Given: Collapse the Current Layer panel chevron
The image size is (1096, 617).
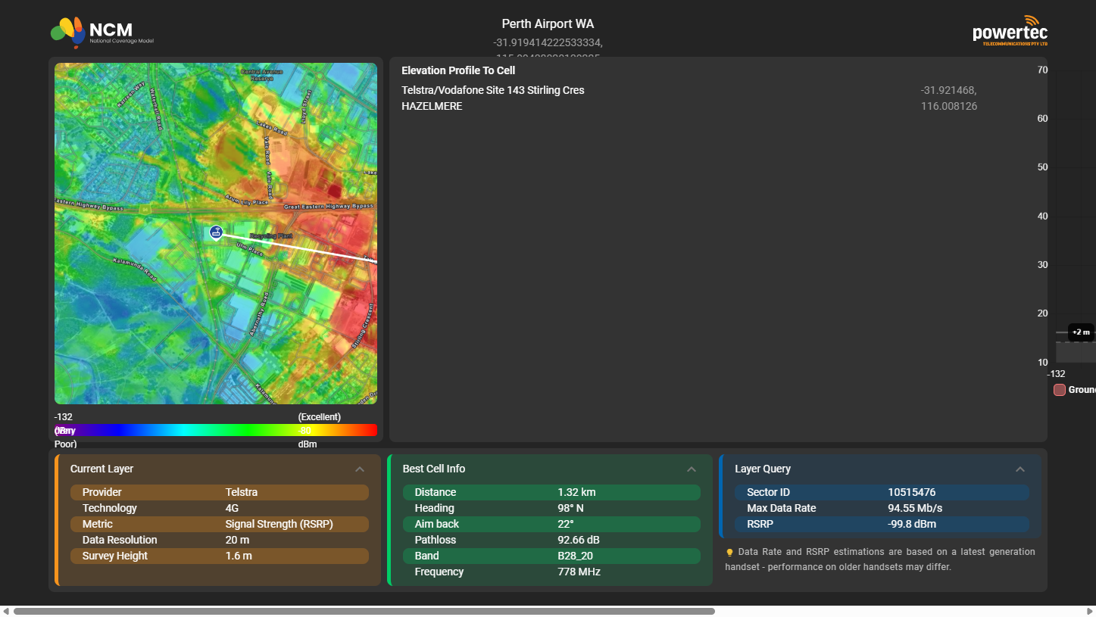Looking at the screenshot, I should 360,469.
